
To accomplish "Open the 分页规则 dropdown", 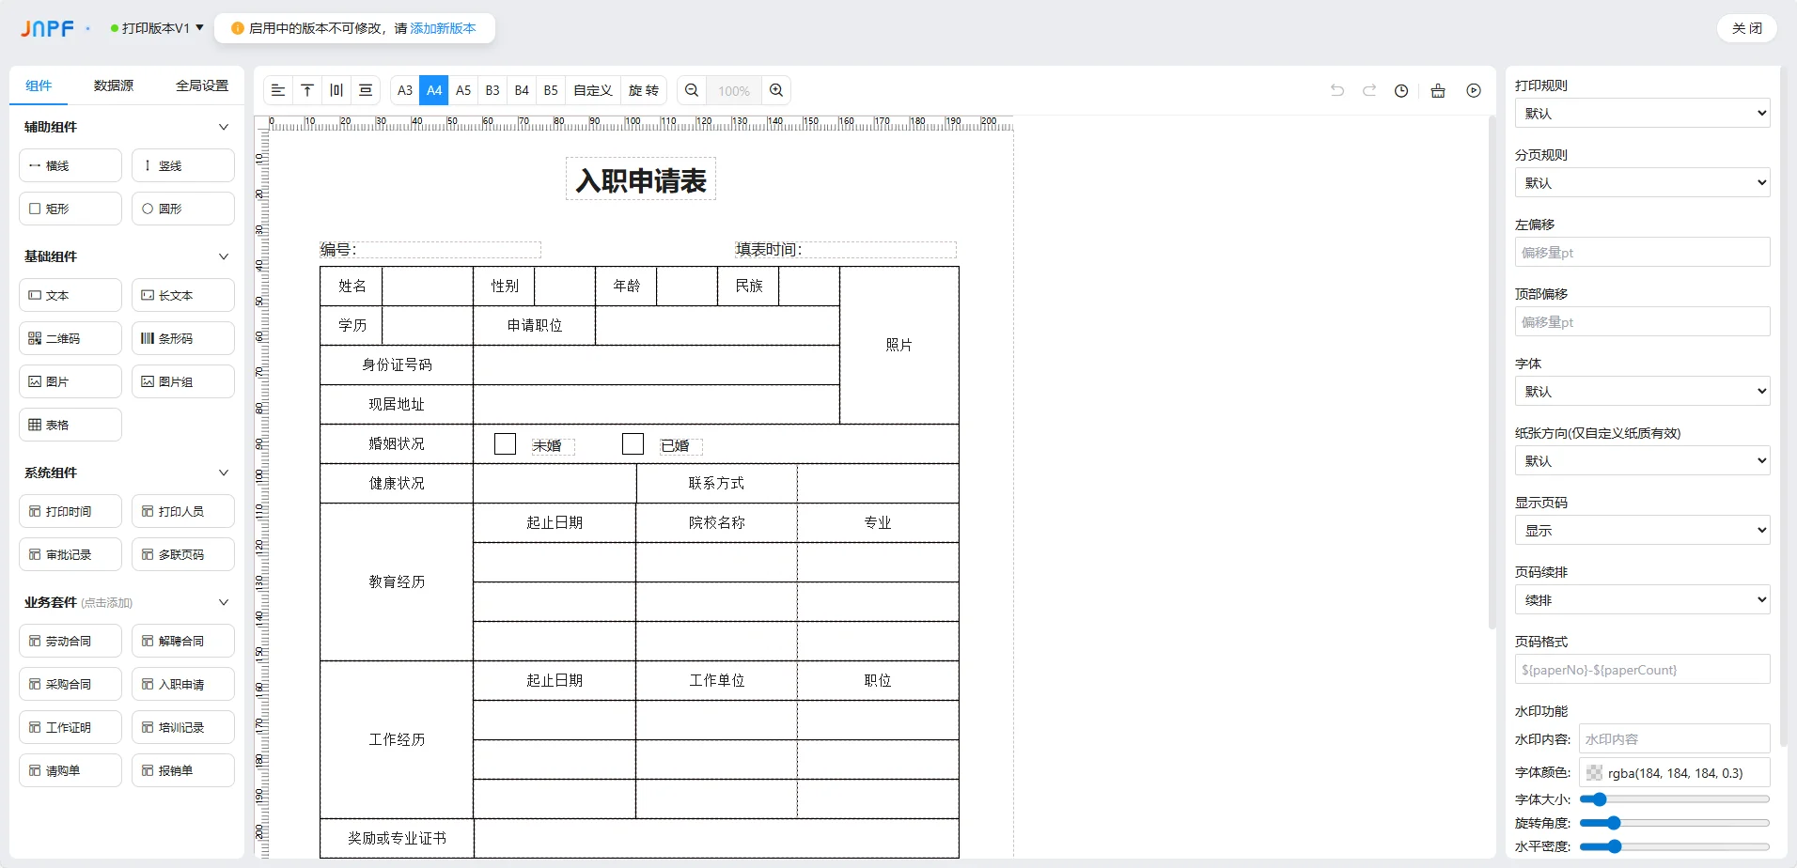I will tap(1641, 181).
